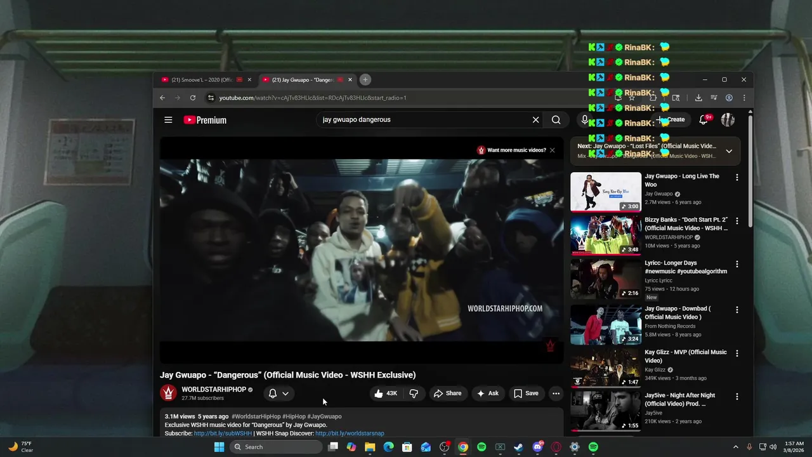Open the WORLDSTARHIPHOP channel name link
The width and height of the screenshot is (812, 457).
coord(214,390)
